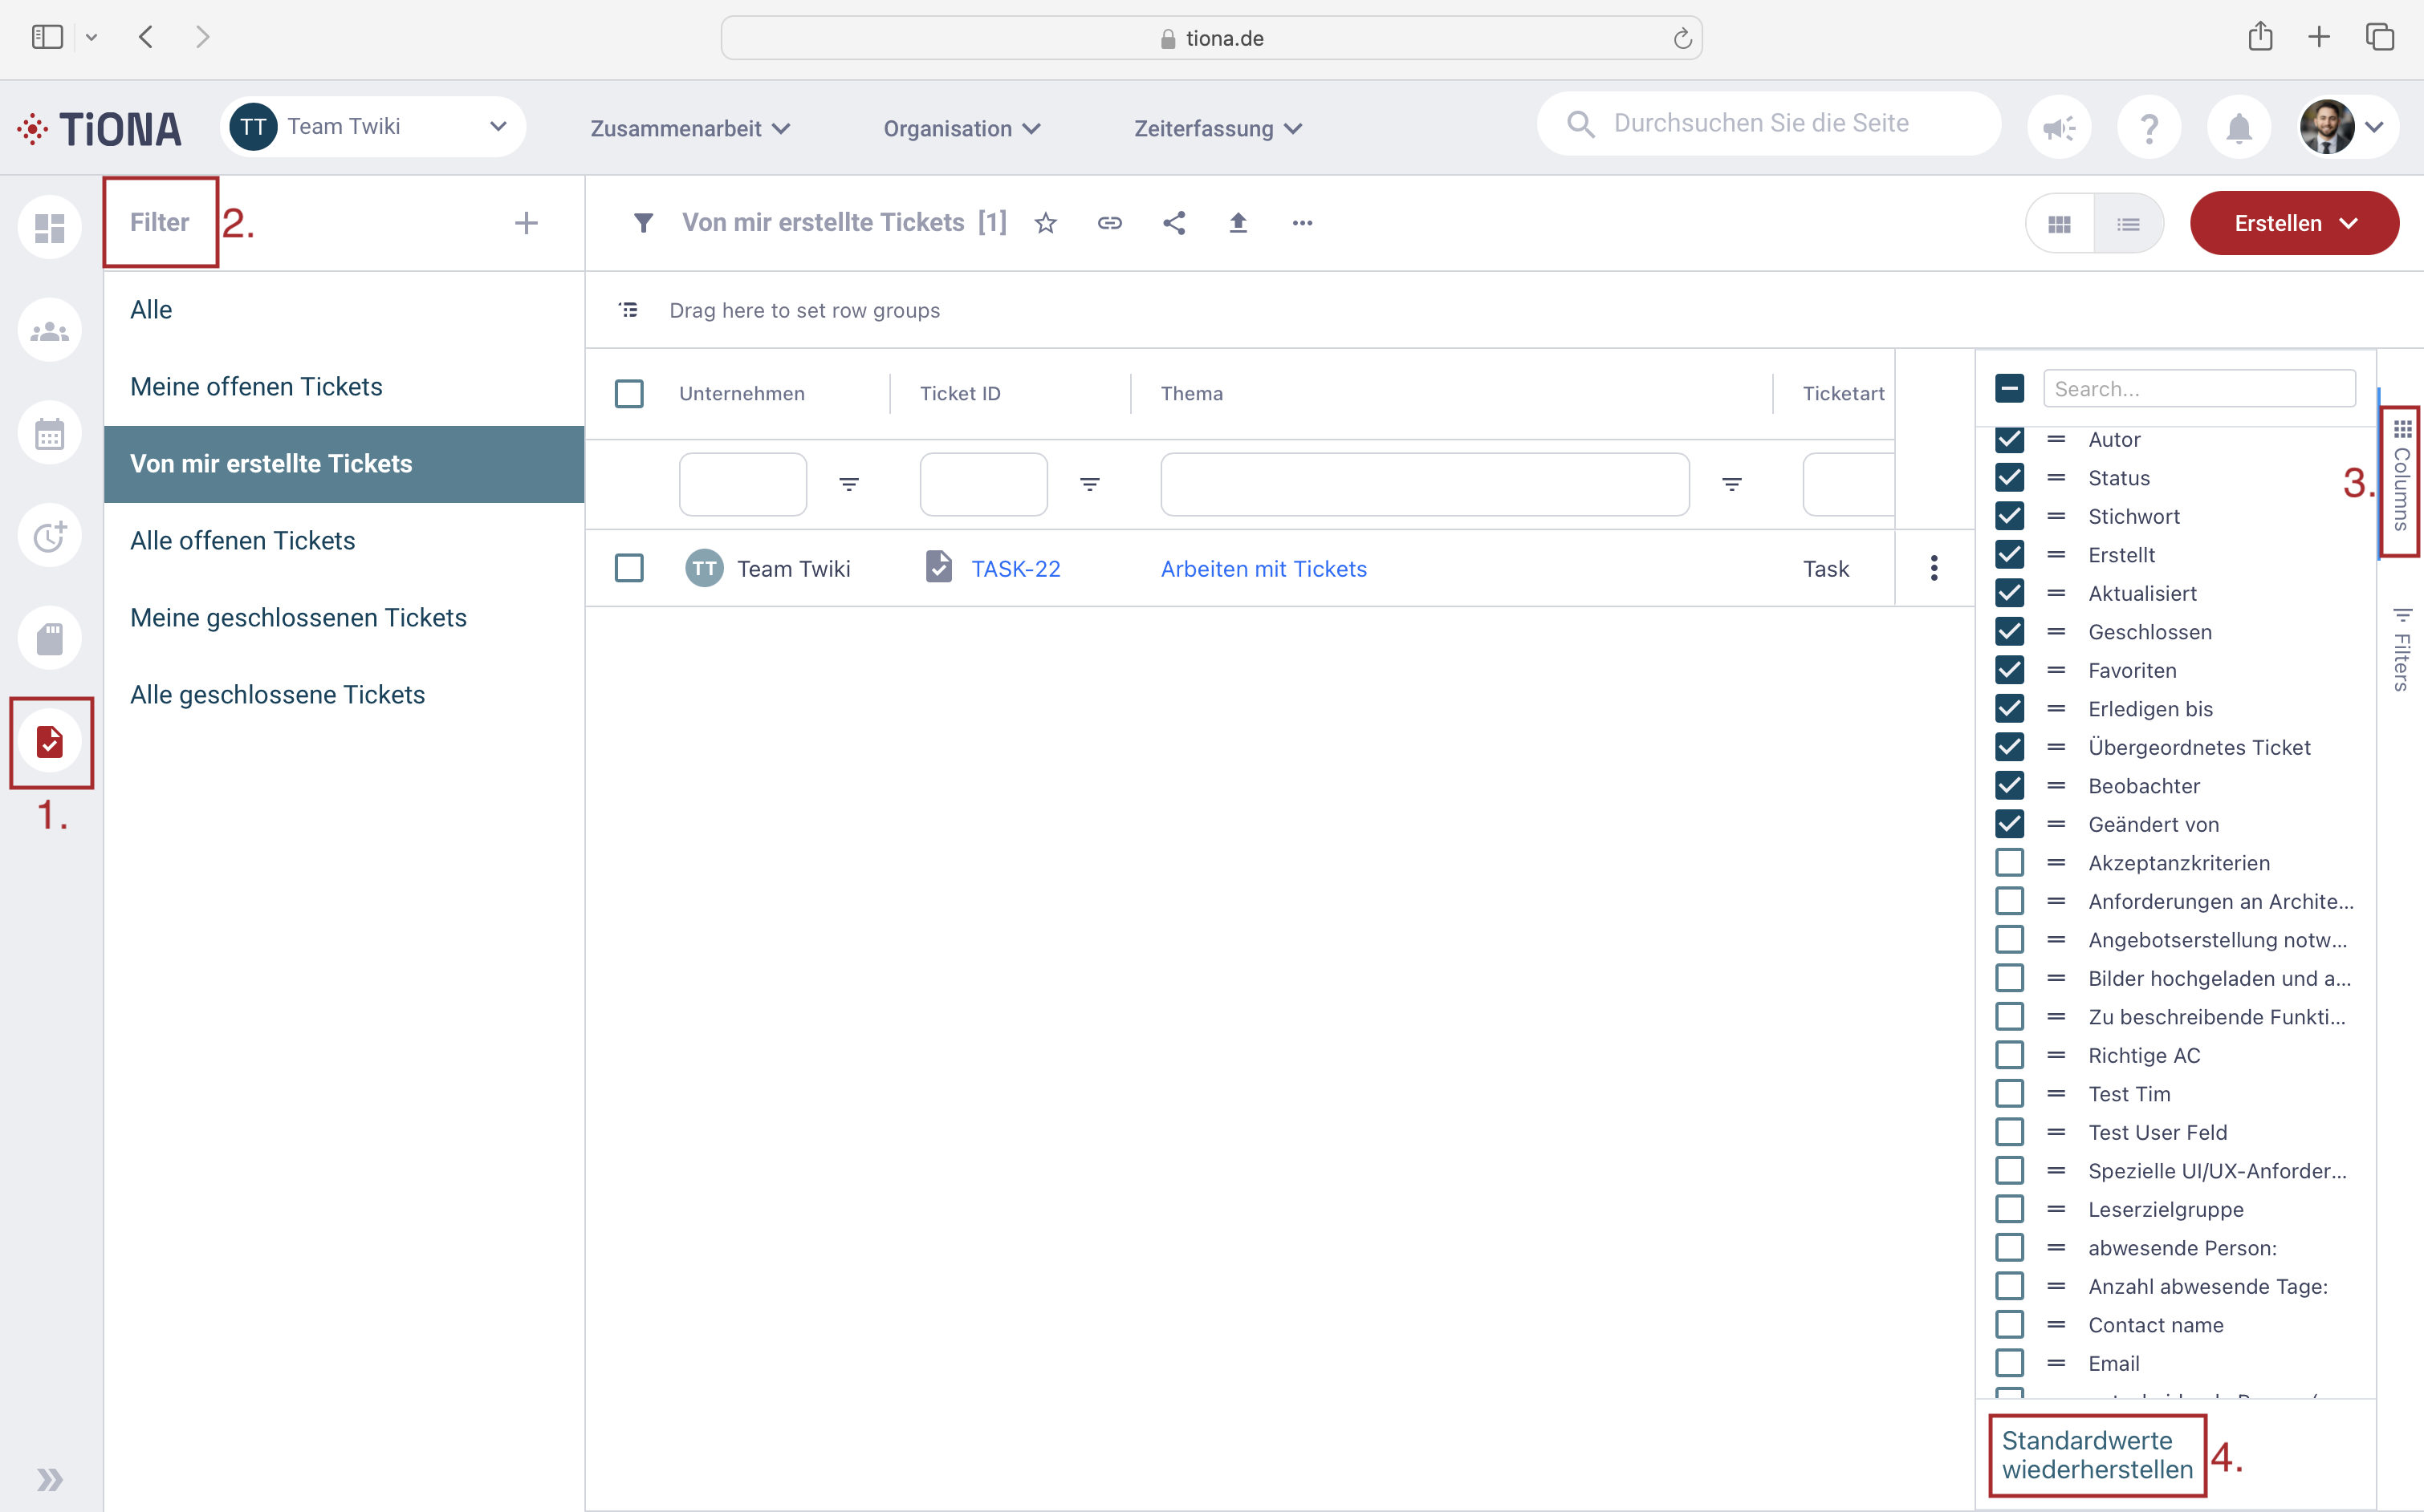Screen dimensions: 2424x1512
Task: Open the Filters side panel tab
Action: (2401, 649)
